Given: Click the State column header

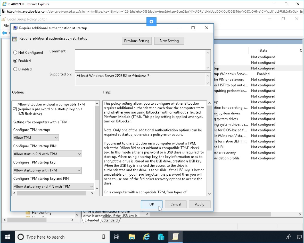Looking at the screenshot, I should (263, 50).
